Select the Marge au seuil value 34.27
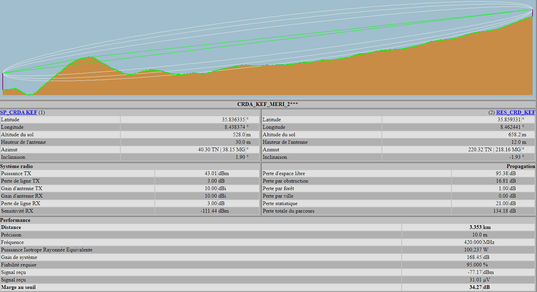Viewport: 537px width, 292px height. pyautogui.click(x=475, y=287)
